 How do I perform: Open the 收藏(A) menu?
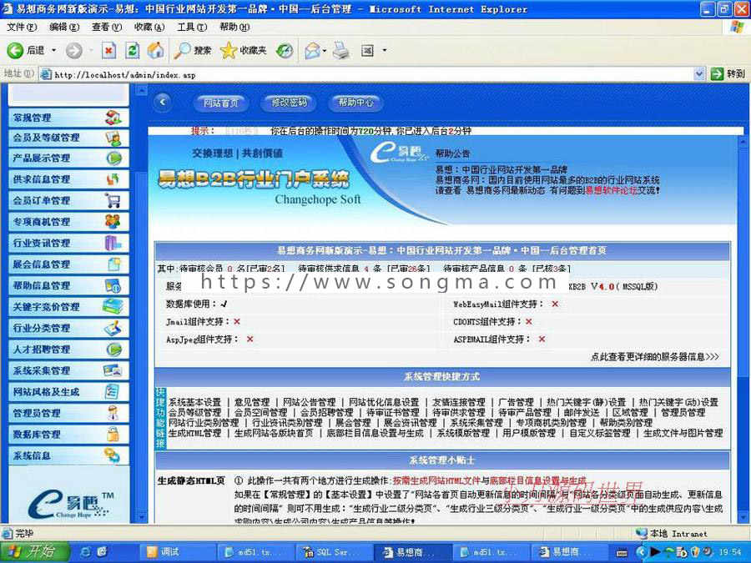pyautogui.click(x=149, y=28)
